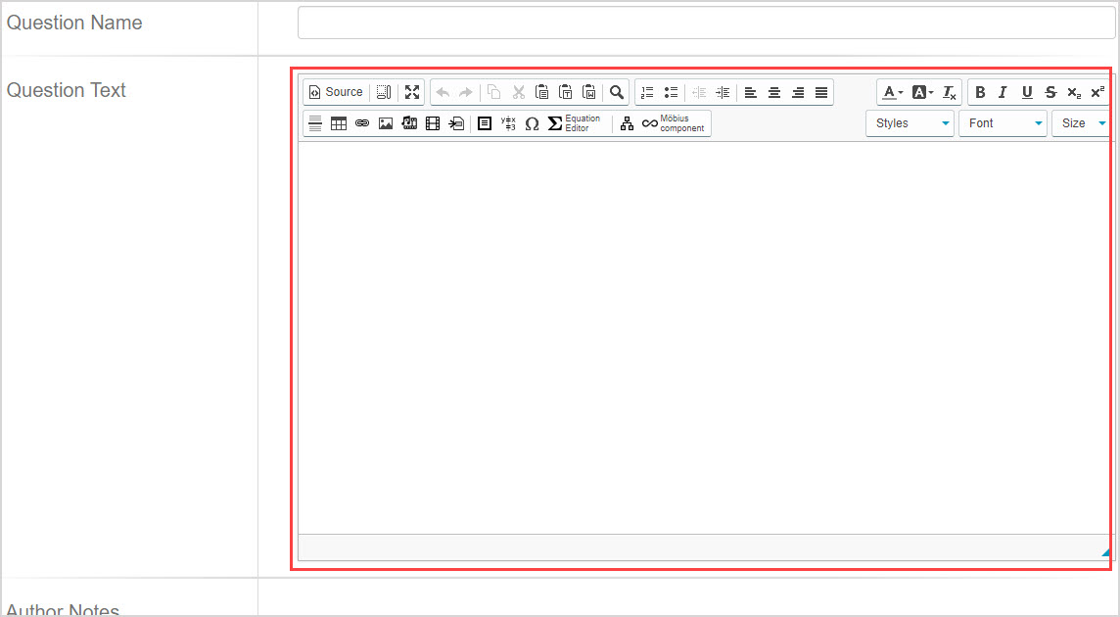The image size is (1120, 617).
Task: Expand the Font dropdown
Action: pos(1003,123)
